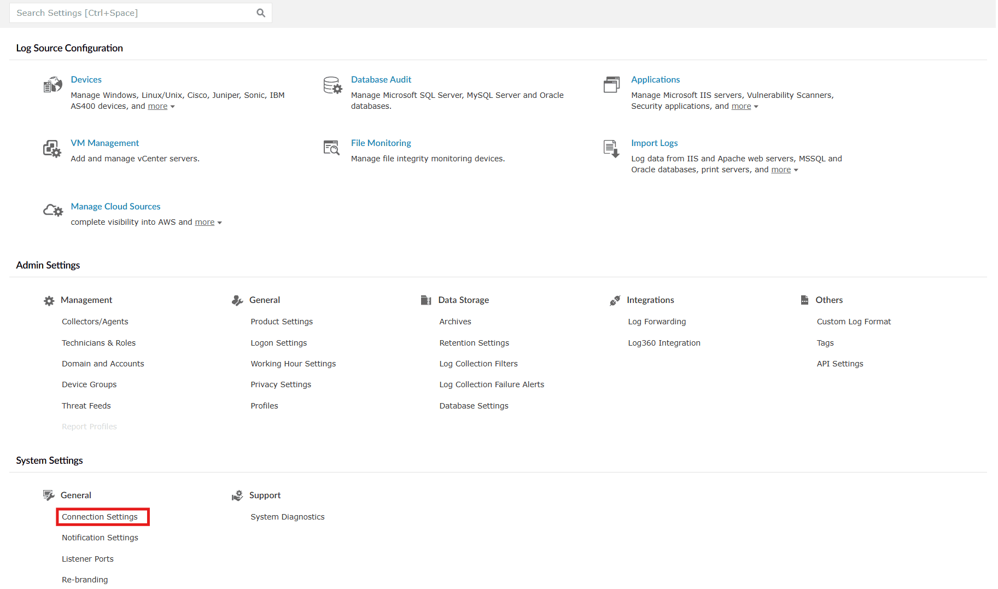
Task: Open System Diagnostics under Support
Action: 287,517
